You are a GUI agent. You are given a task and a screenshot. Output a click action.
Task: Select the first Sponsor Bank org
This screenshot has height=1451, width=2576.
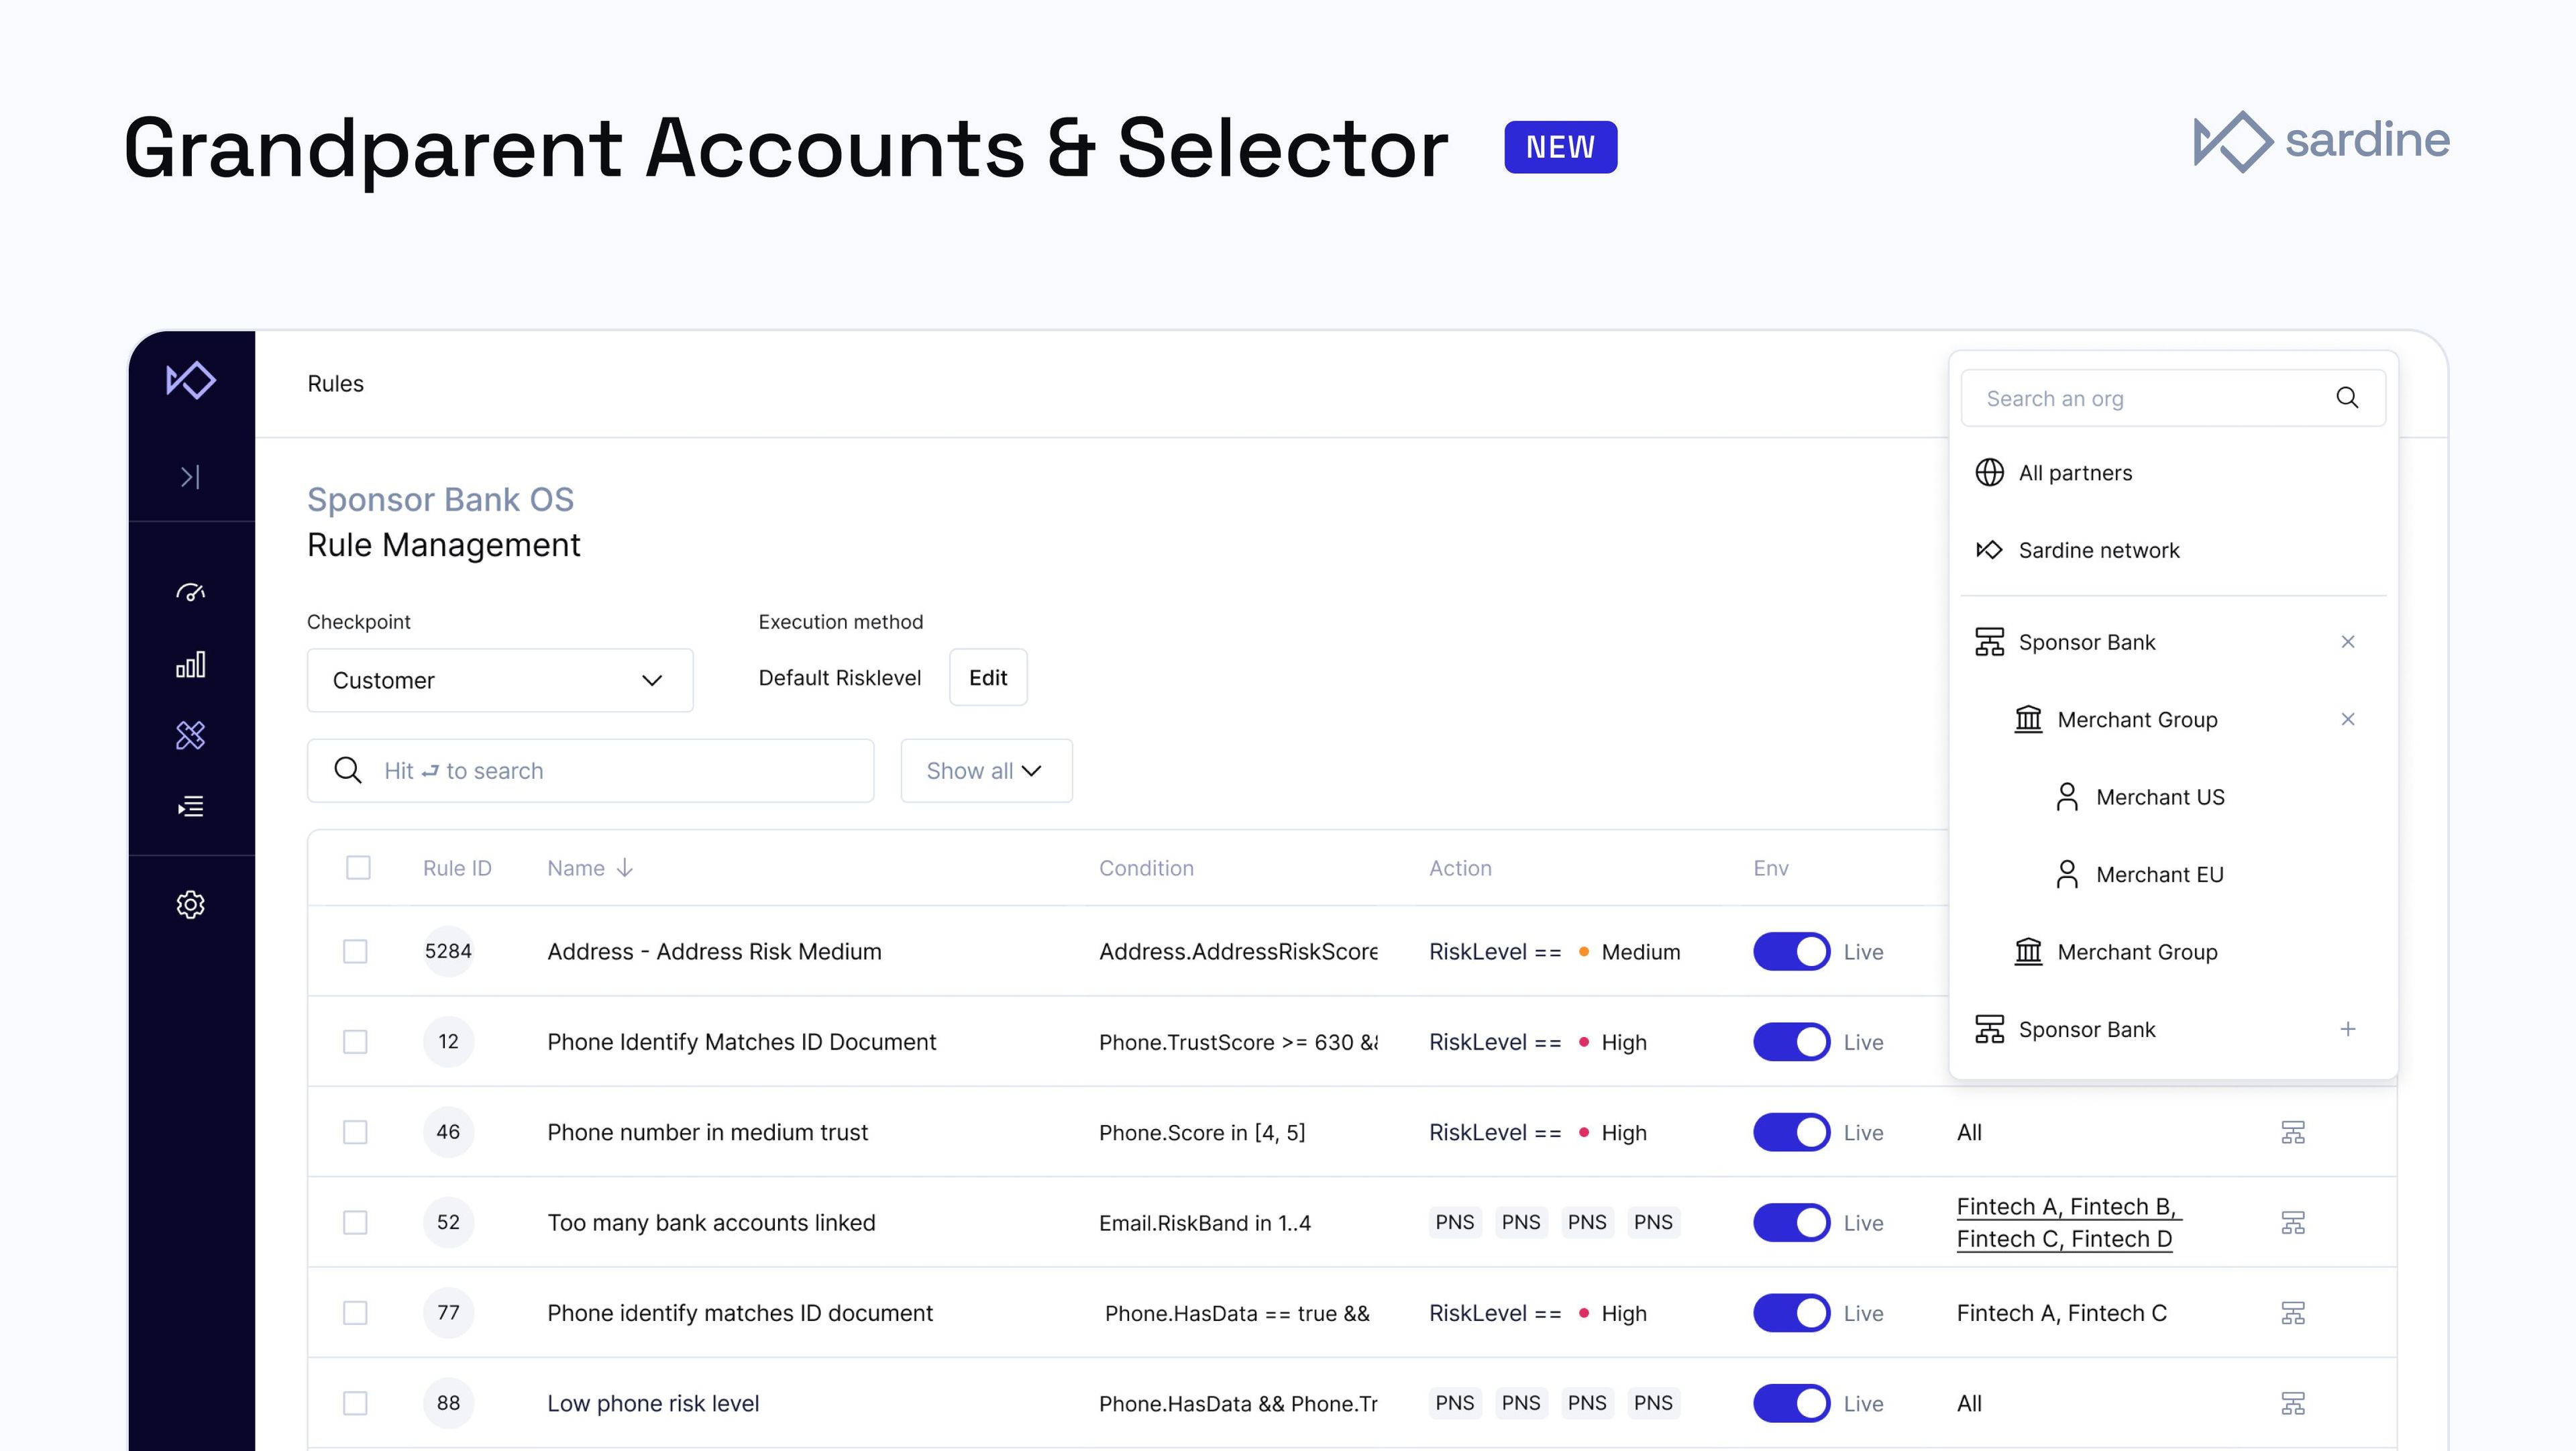[2086, 642]
